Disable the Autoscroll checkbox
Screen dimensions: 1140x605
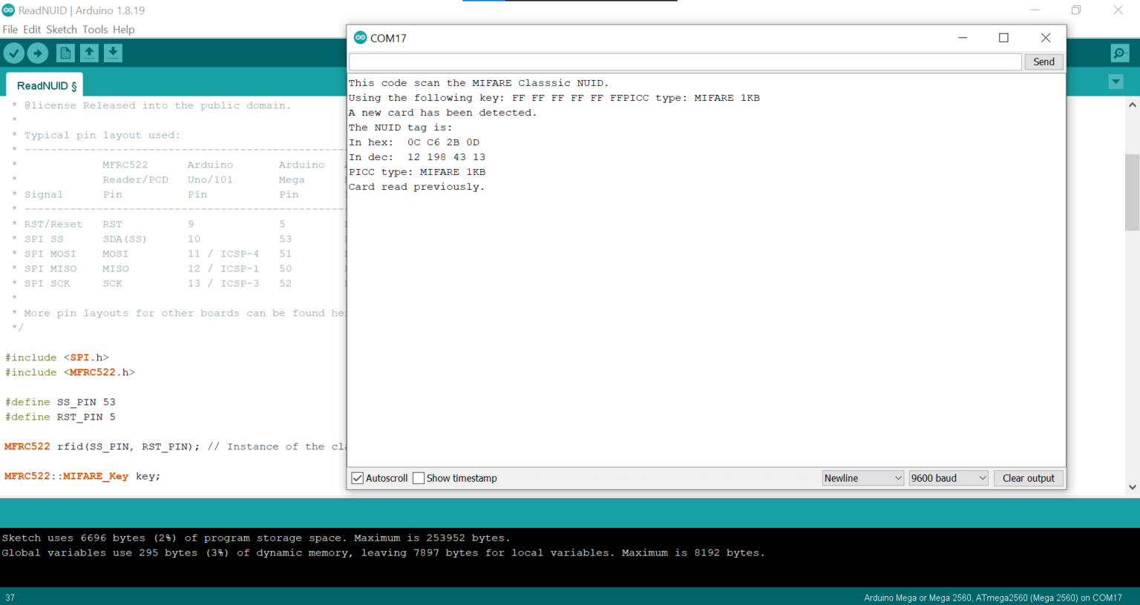(358, 478)
